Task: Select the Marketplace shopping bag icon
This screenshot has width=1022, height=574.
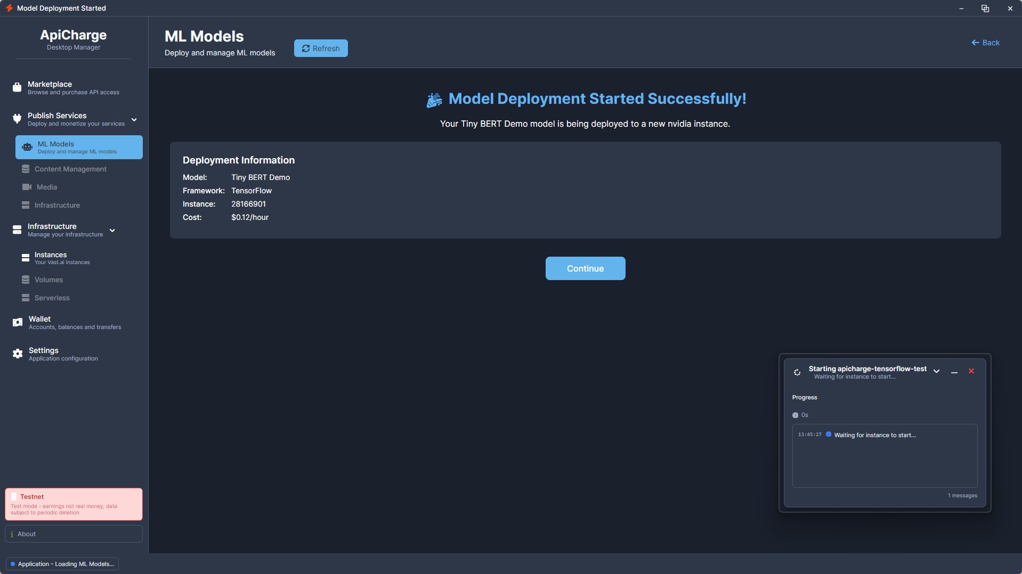Action: point(17,87)
